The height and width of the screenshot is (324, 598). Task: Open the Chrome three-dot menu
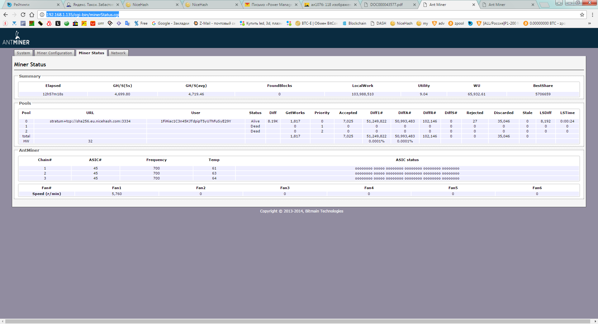point(592,15)
